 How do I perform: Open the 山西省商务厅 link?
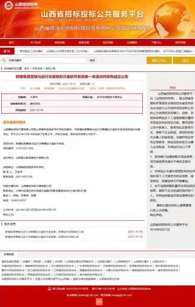(123, 261)
